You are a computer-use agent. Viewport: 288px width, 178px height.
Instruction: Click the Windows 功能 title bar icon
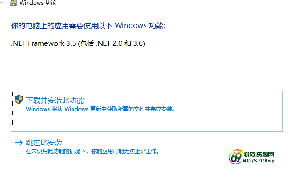[x=13, y=3]
